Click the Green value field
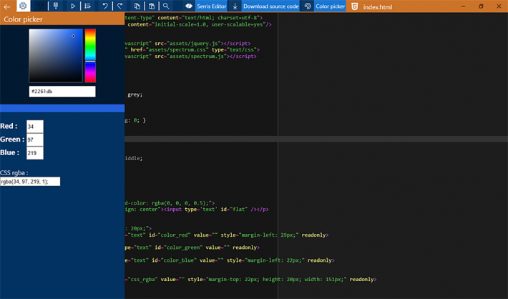 35,139
